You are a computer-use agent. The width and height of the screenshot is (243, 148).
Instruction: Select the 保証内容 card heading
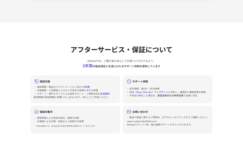click(x=45, y=82)
